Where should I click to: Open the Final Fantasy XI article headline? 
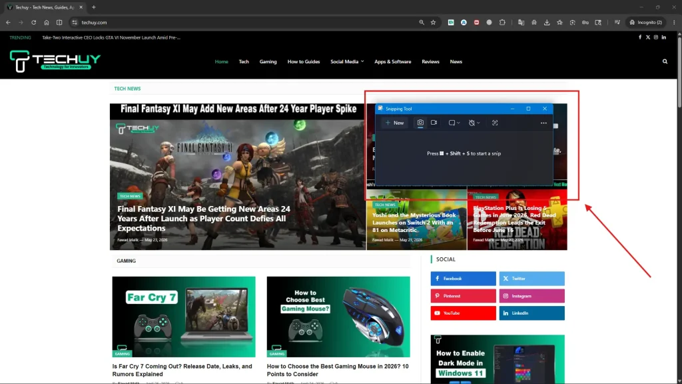click(204, 219)
